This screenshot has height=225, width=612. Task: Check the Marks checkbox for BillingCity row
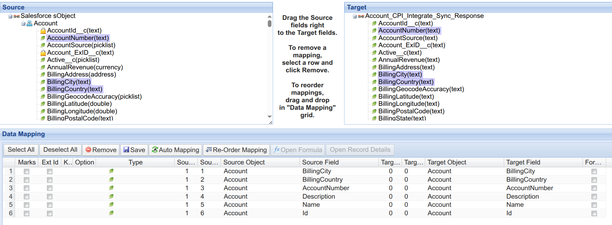26,171
